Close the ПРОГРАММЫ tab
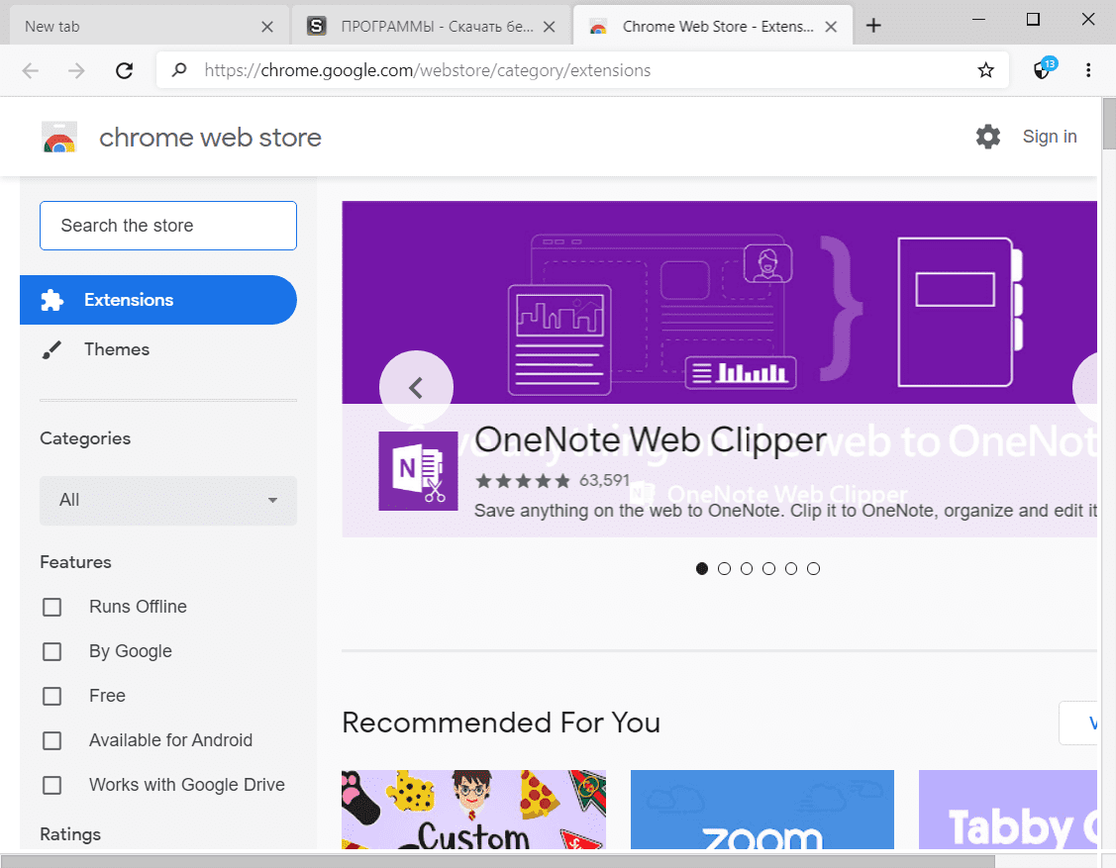 (x=549, y=27)
